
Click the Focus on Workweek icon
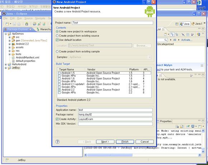192,35
